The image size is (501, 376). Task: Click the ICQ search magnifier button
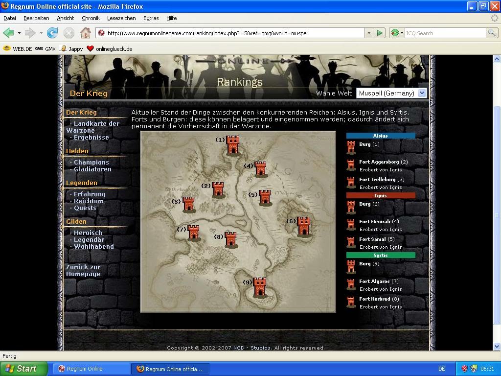coord(492,33)
